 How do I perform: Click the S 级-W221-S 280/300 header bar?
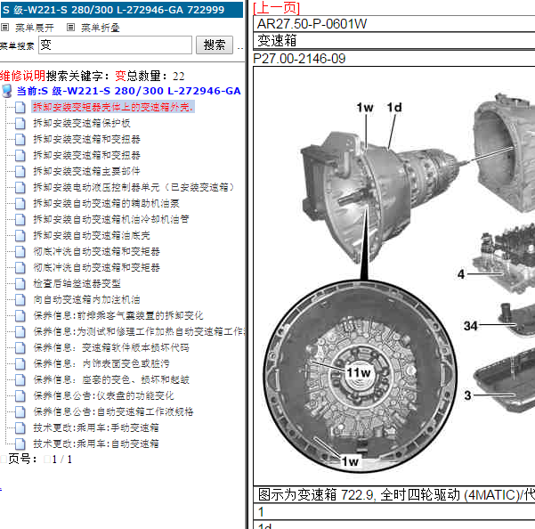click(x=122, y=10)
